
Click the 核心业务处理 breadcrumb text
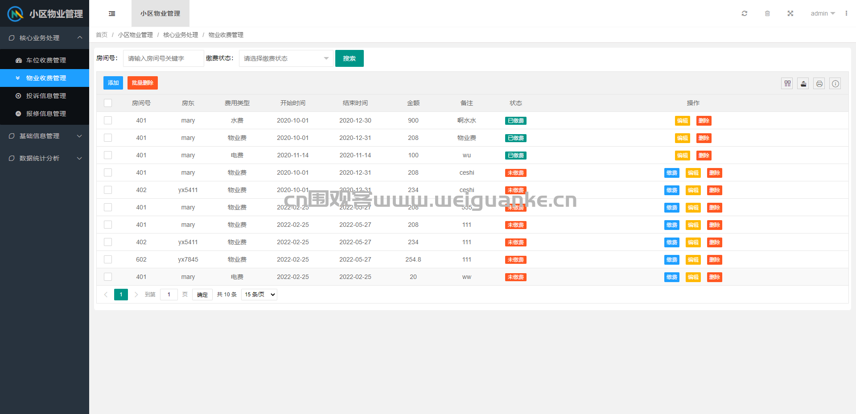[x=181, y=35]
